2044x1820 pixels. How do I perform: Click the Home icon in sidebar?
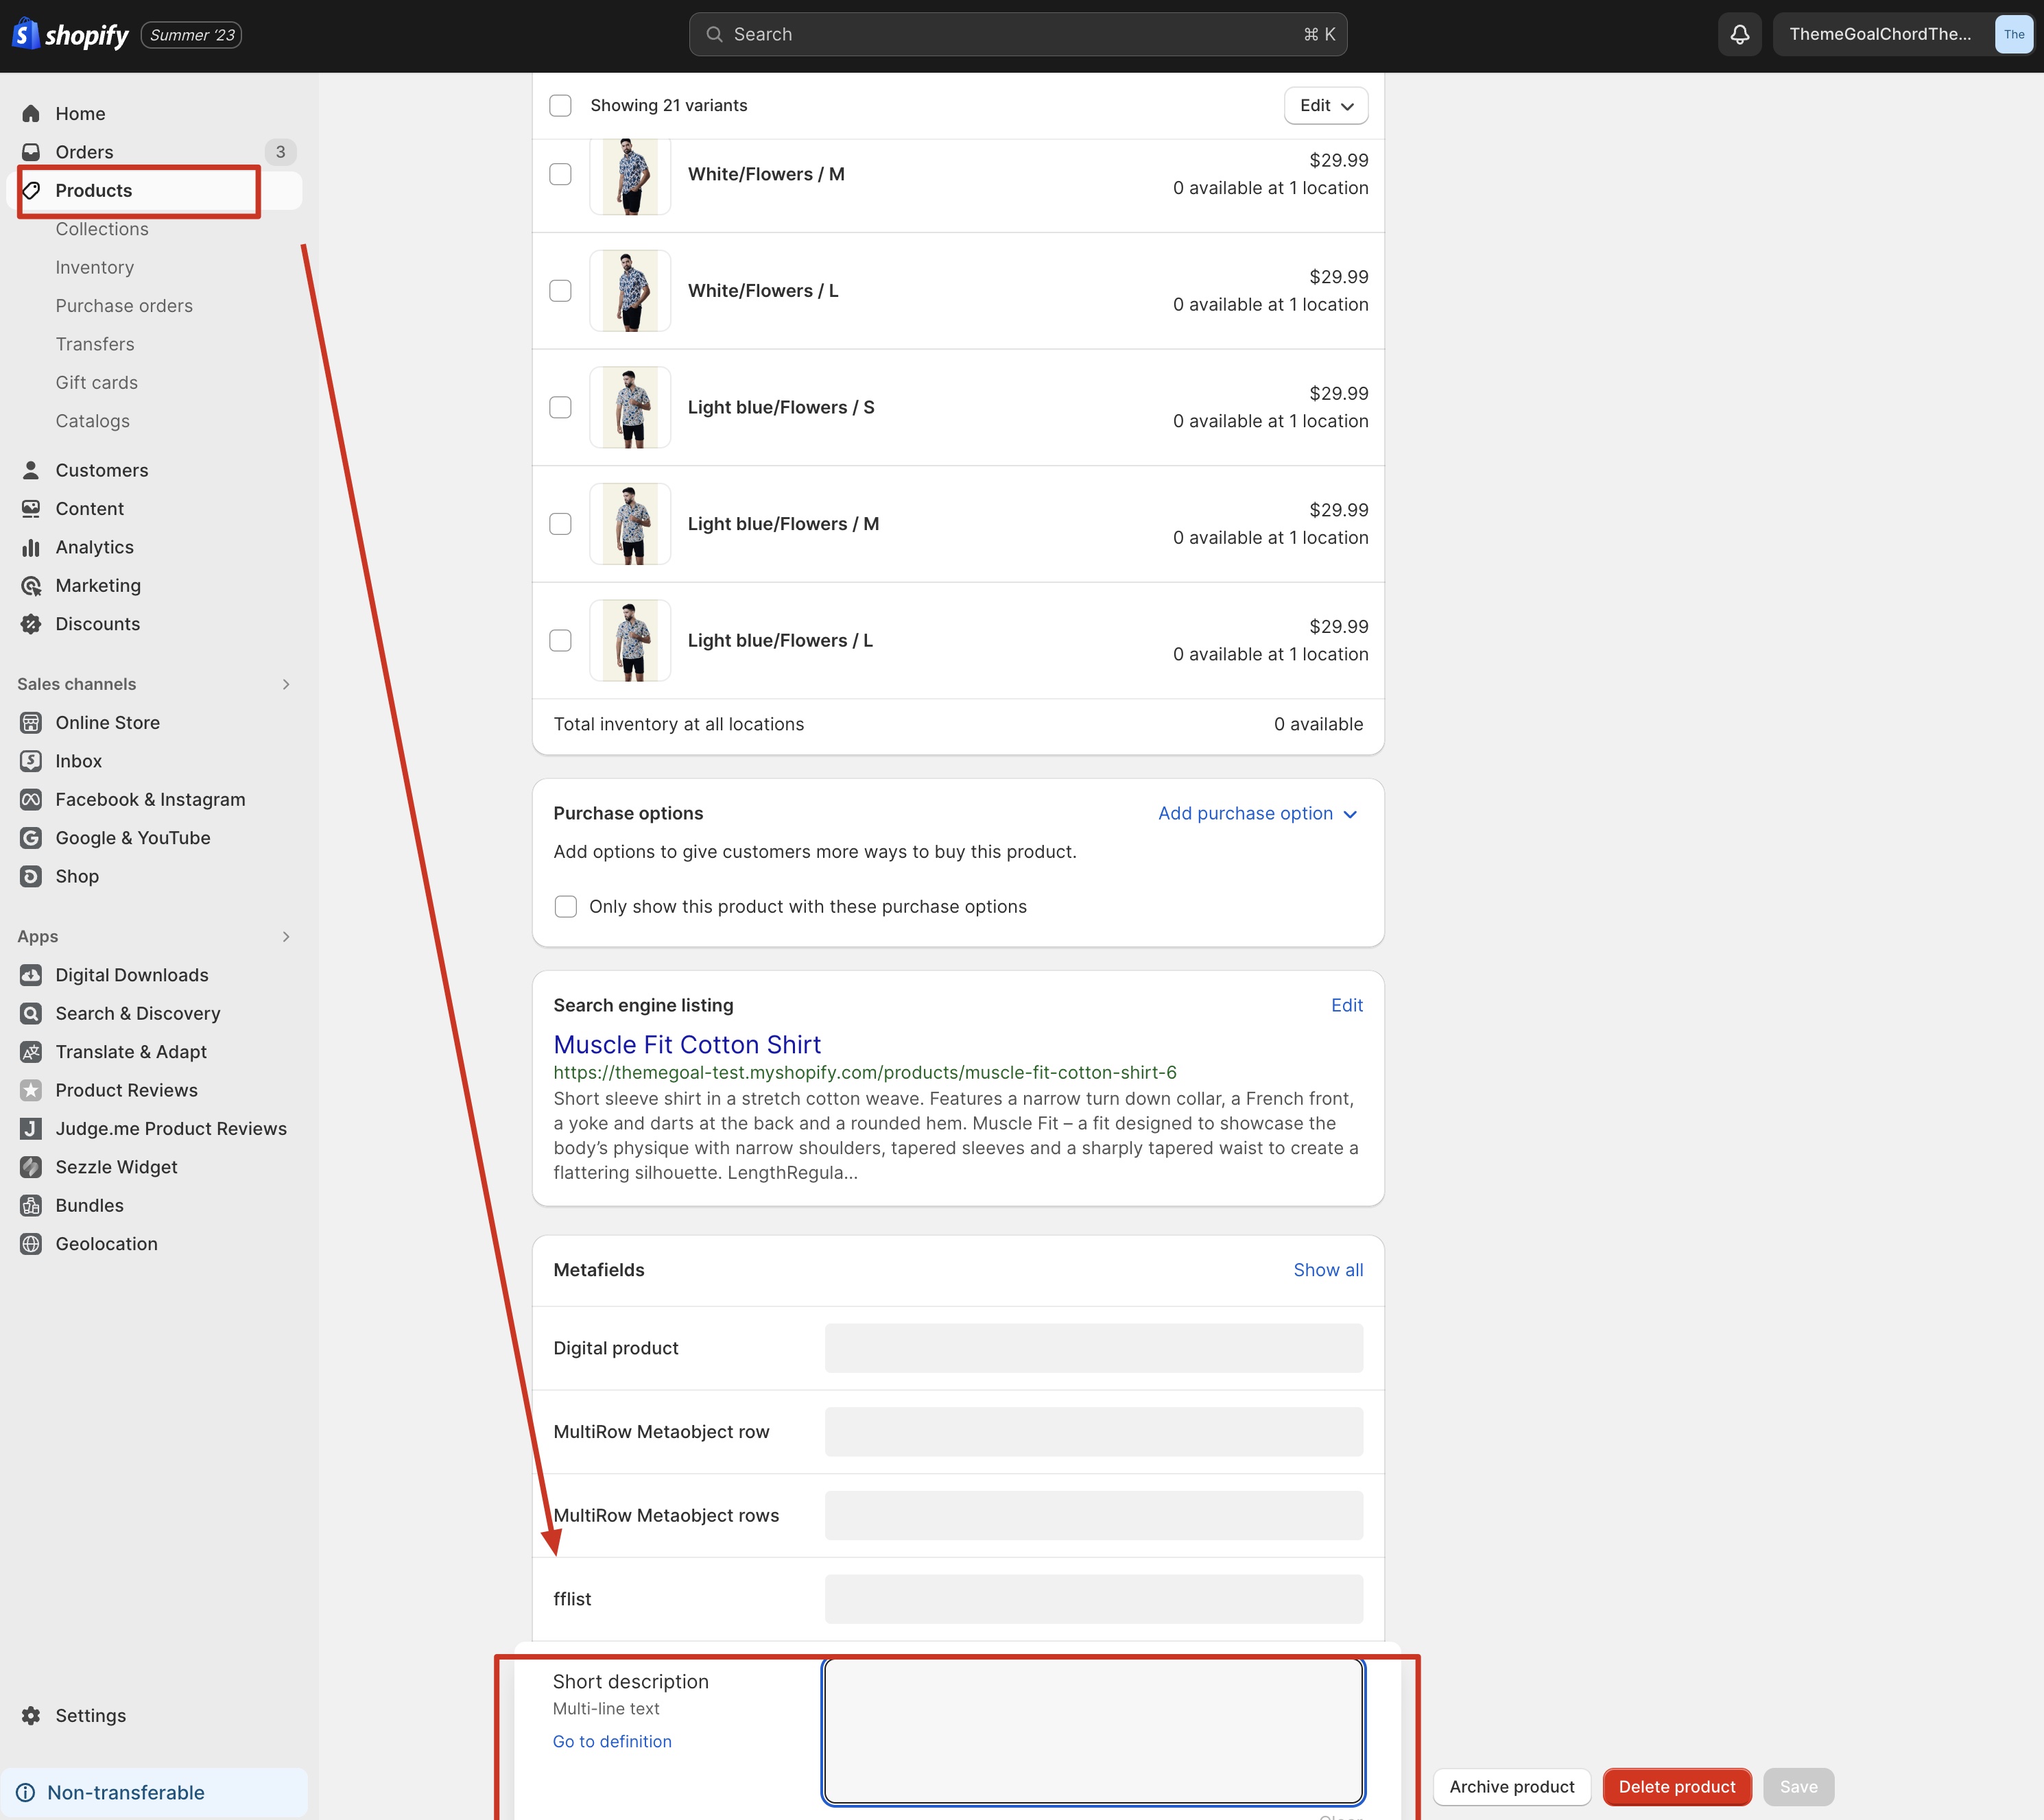point(31,113)
